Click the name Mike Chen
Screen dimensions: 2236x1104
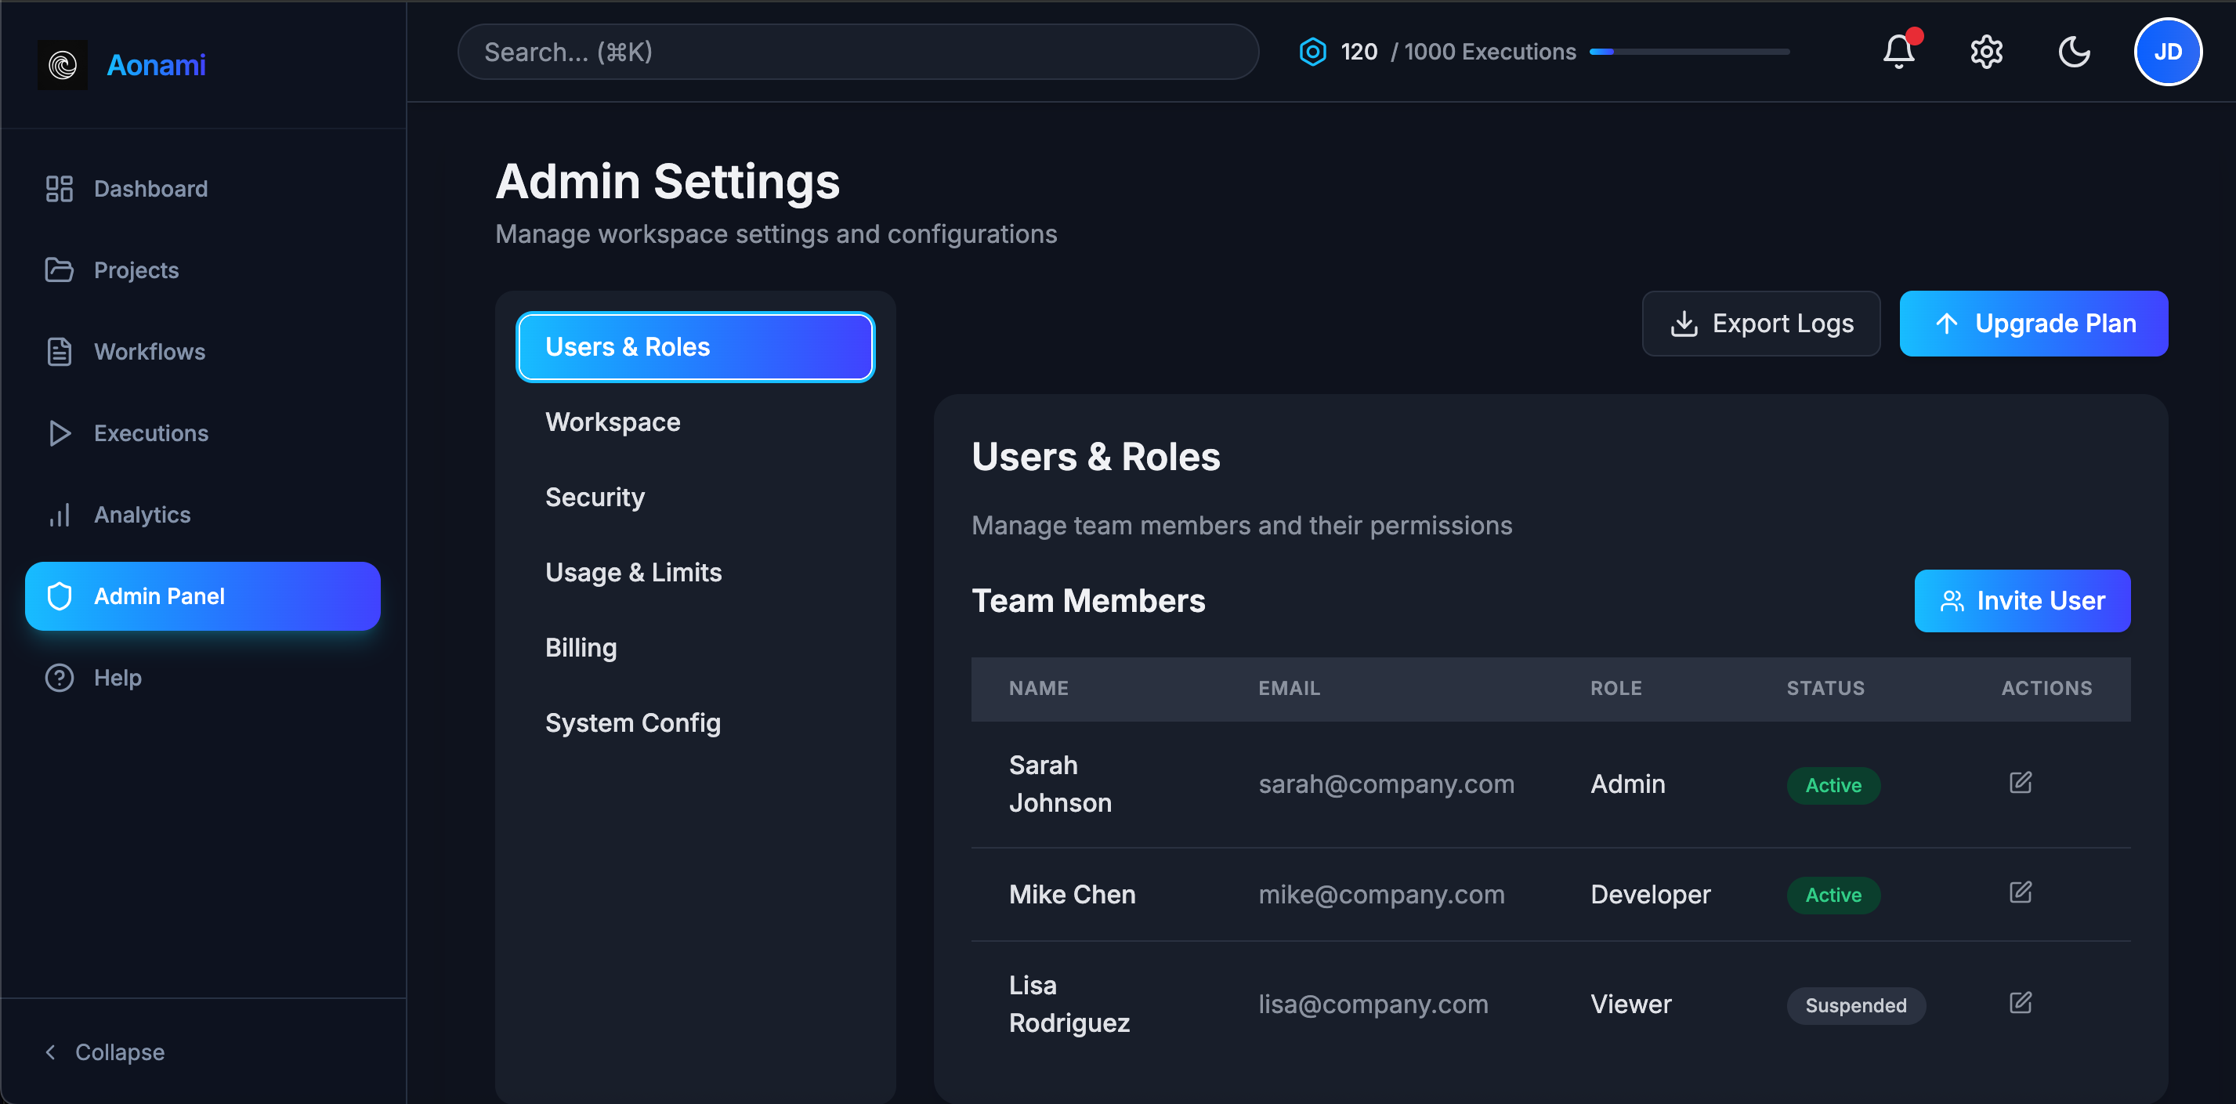point(1072,894)
